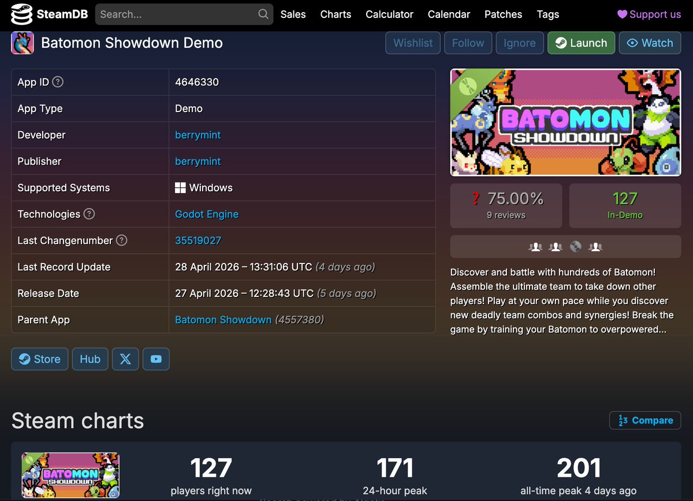Open the Calendar page
693x501 pixels.
coord(449,14)
